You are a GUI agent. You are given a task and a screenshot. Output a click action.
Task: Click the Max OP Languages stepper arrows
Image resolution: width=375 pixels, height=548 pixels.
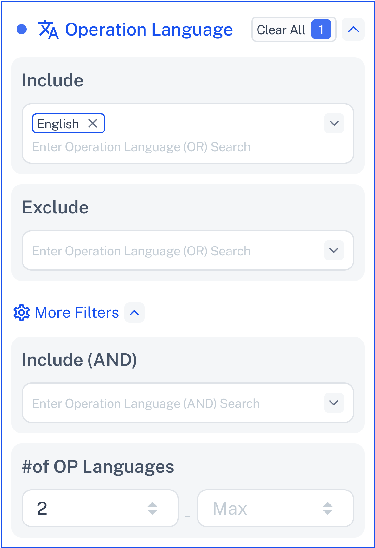[x=328, y=508]
